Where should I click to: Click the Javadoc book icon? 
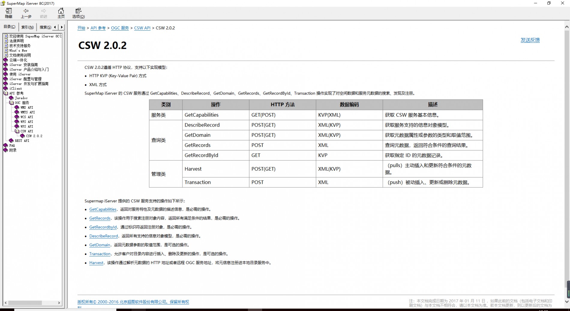click(x=11, y=98)
